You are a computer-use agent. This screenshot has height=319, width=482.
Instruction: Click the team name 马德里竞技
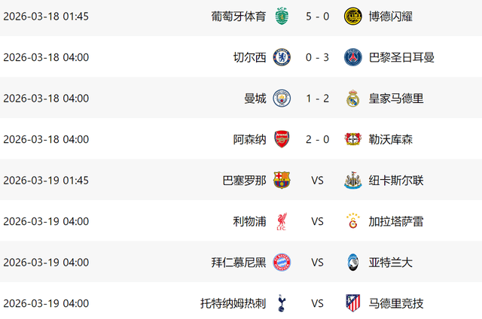pyautogui.click(x=395, y=303)
